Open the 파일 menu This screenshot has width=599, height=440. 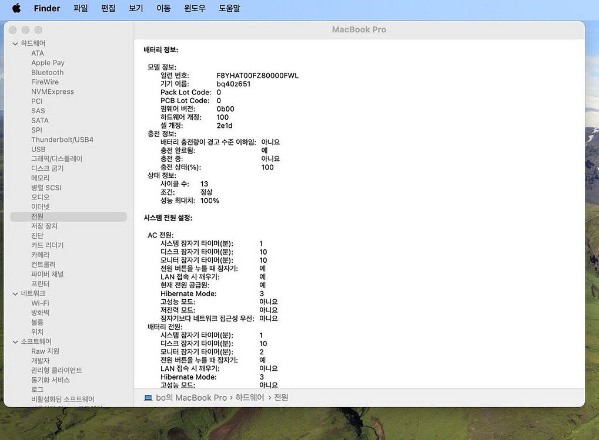(x=80, y=8)
